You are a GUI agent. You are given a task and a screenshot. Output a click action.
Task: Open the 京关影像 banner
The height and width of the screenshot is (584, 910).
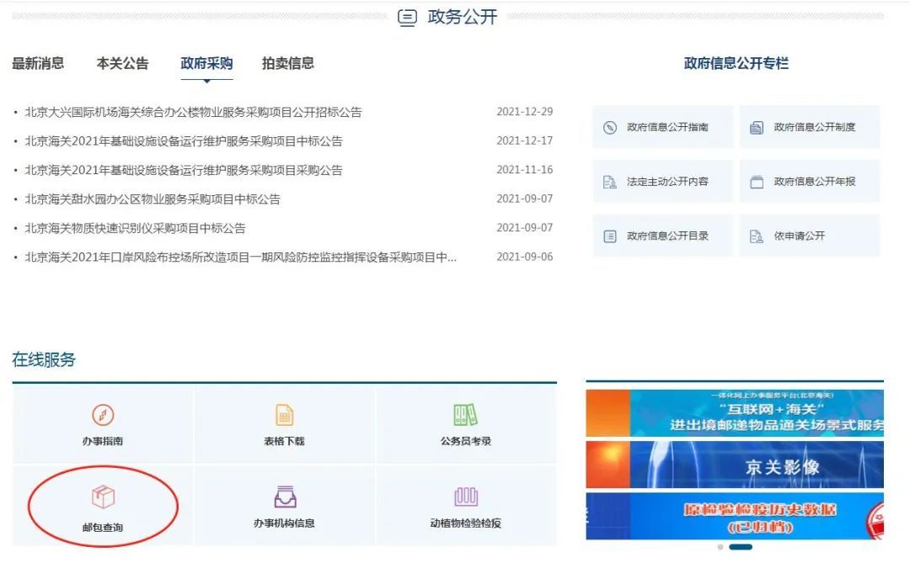tap(735, 465)
